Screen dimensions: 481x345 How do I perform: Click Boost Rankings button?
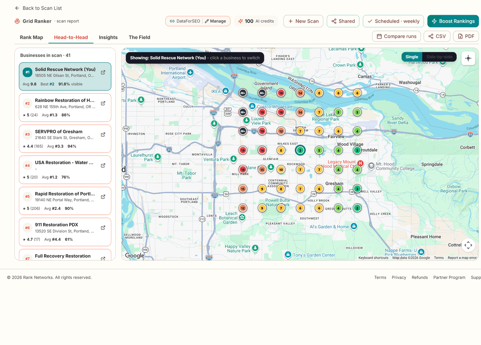click(453, 21)
